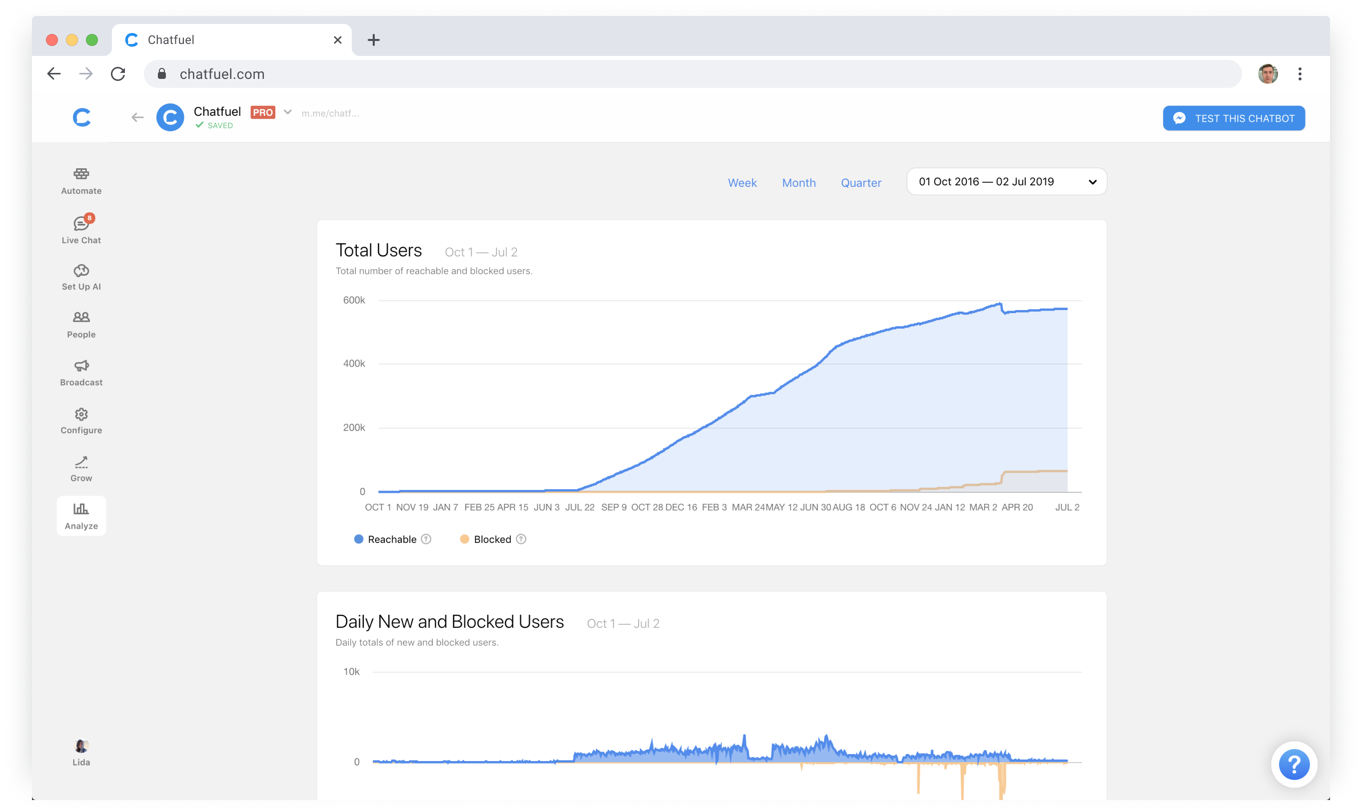Click the blue help question mark button
The width and height of the screenshot is (1362, 812).
(1294, 765)
